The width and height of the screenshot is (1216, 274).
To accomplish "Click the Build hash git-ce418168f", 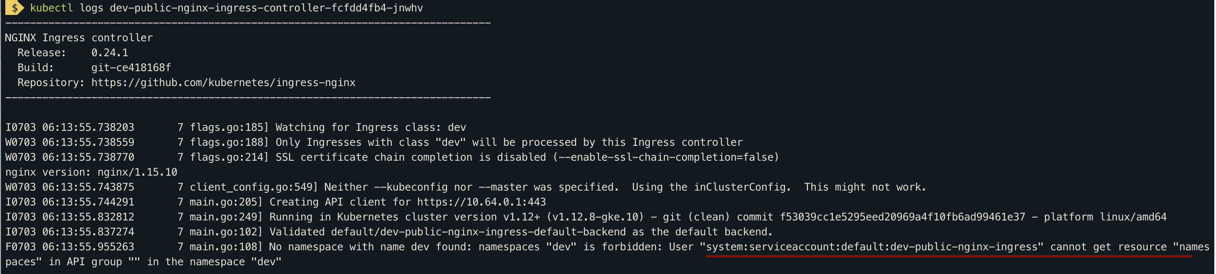I will [x=131, y=68].
